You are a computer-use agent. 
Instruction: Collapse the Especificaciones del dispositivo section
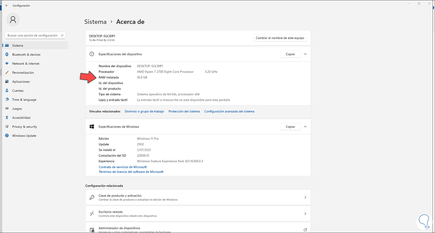pos(305,54)
